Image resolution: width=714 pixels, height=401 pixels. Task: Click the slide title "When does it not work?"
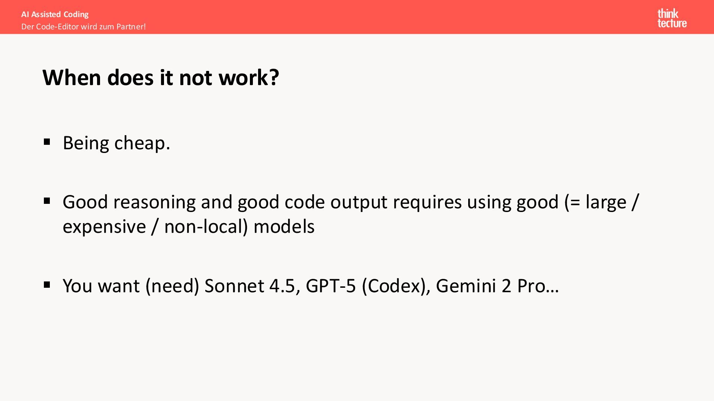[x=161, y=77]
